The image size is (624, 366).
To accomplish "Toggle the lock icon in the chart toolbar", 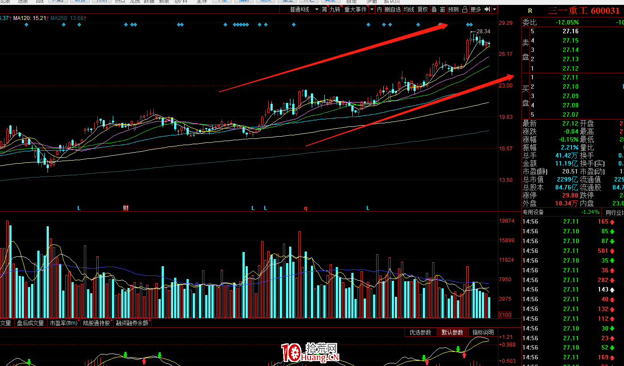I will (465, 9).
